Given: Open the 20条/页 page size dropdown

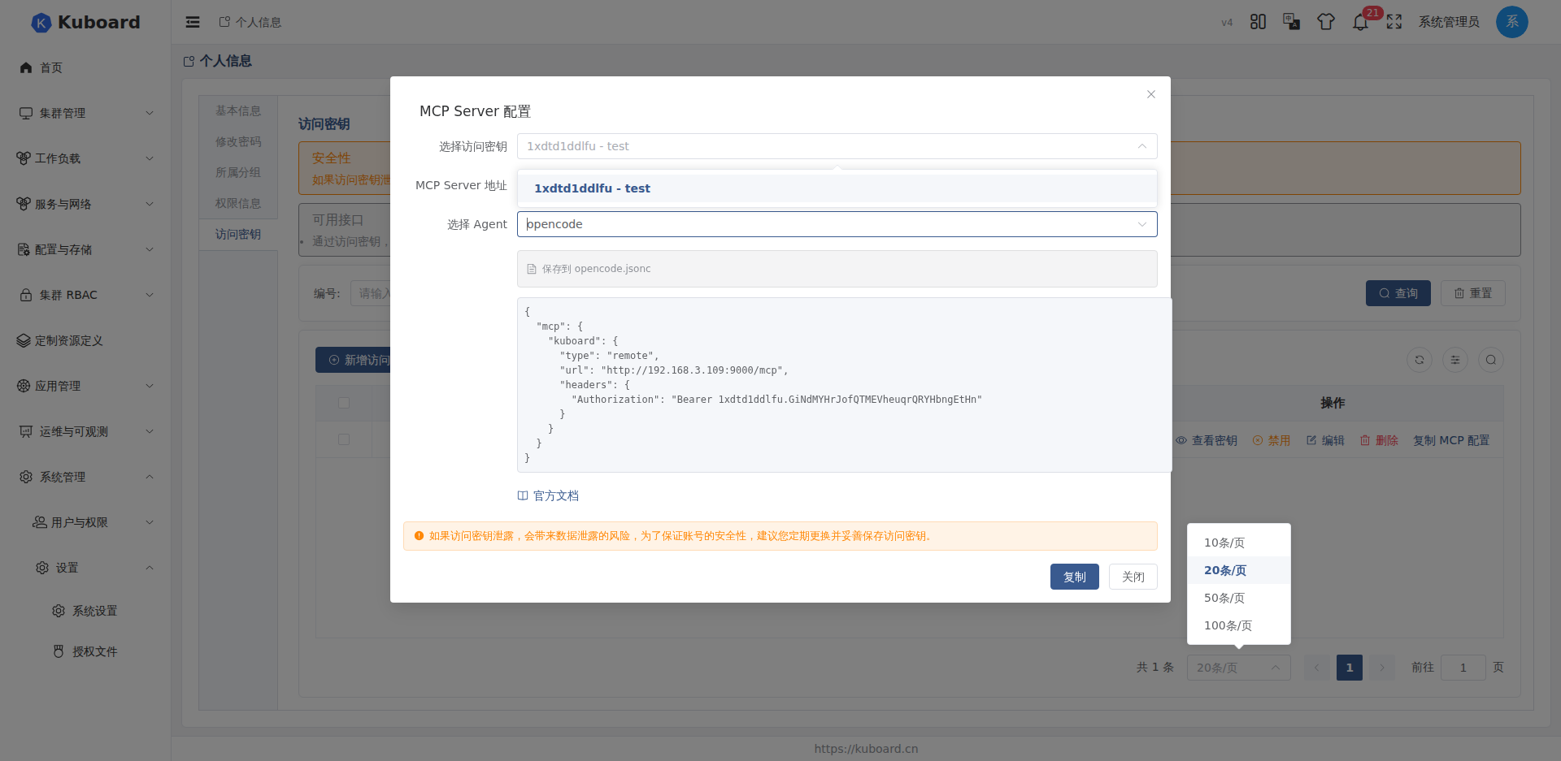Looking at the screenshot, I should point(1239,668).
